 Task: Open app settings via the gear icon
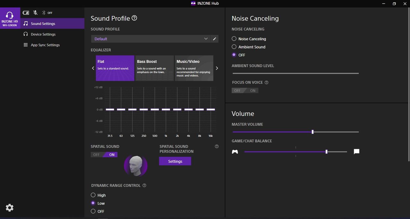tap(10, 208)
